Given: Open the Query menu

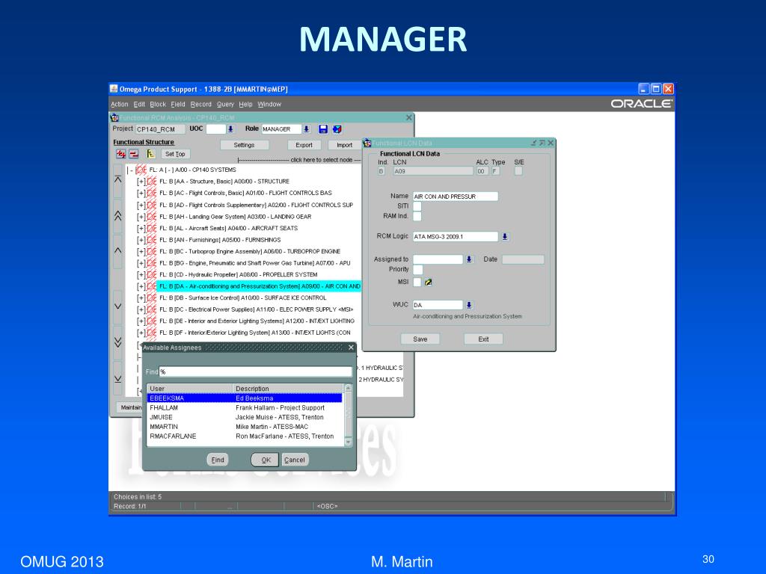Looking at the screenshot, I should (x=225, y=104).
